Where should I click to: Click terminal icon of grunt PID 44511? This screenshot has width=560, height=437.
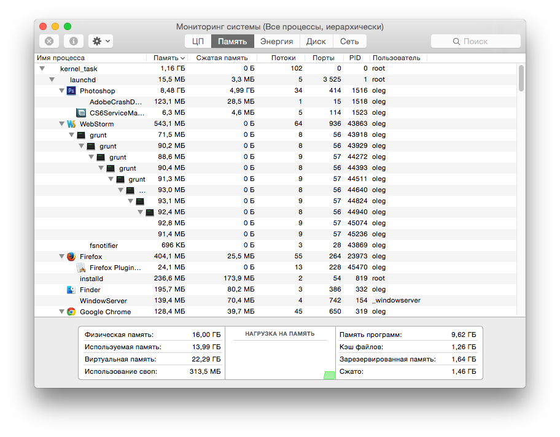(x=121, y=179)
